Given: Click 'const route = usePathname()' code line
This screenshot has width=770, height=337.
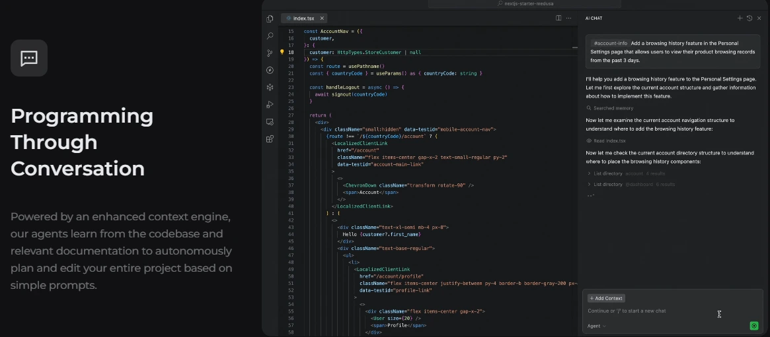Looking at the screenshot, I should pos(347,66).
